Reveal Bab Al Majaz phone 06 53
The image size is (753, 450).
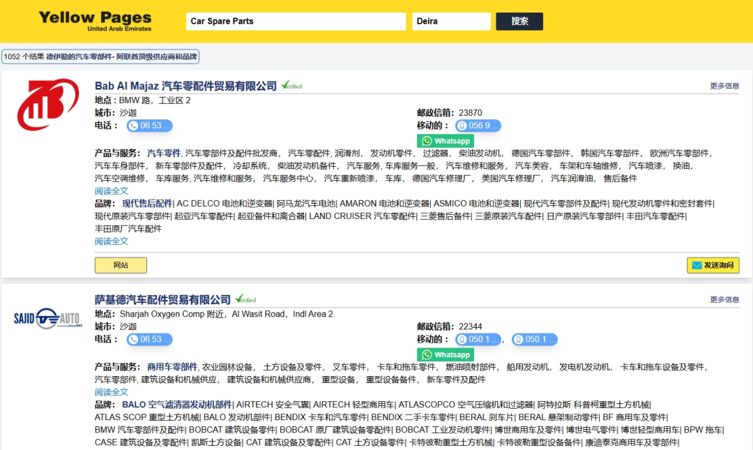pos(149,126)
